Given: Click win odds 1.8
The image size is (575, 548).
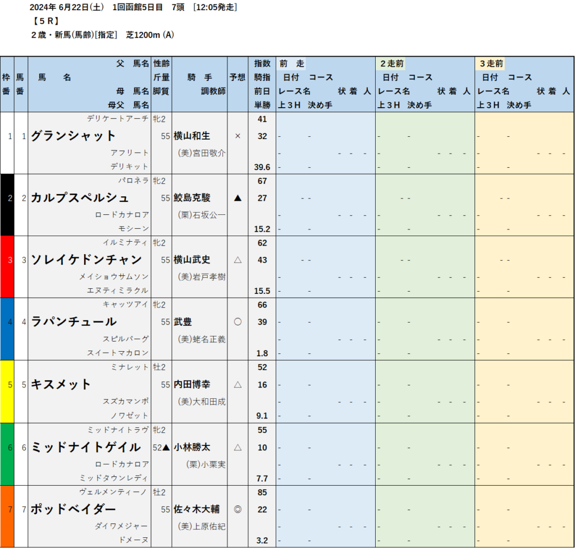Looking at the screenshot, I should pos(262,353).
